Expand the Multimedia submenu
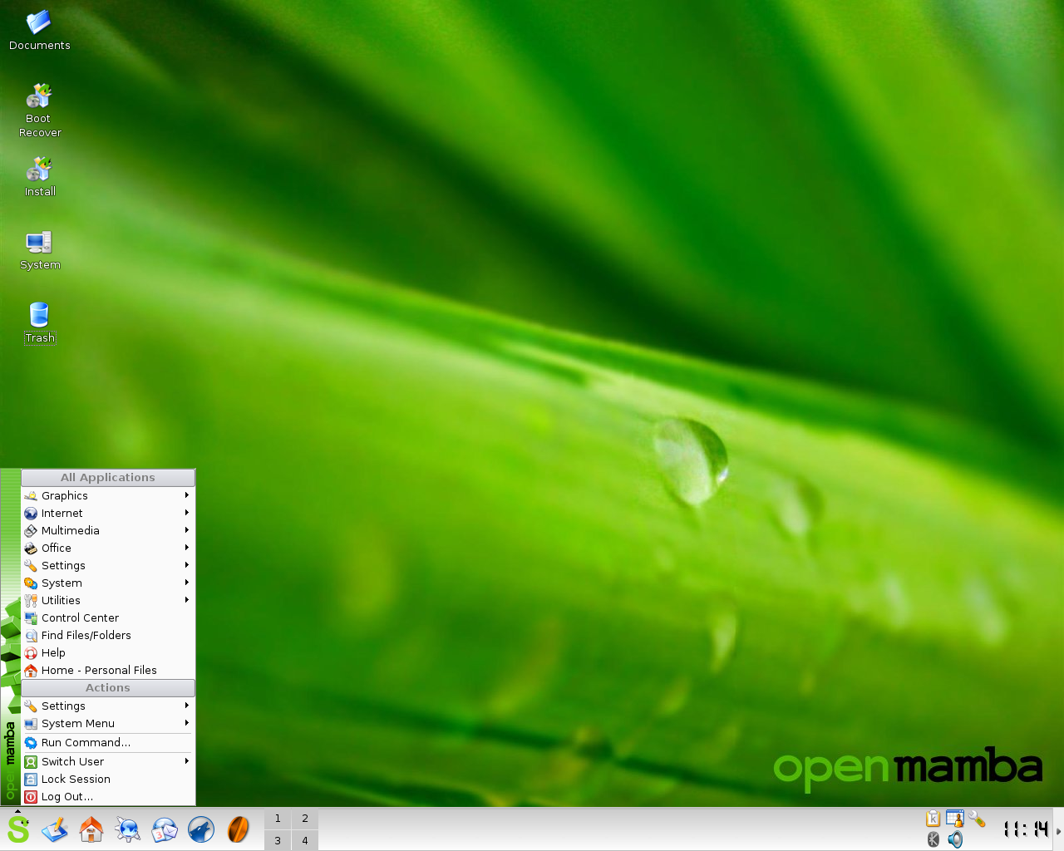This screenshot has height=851, width=1064. click(108, 530)
